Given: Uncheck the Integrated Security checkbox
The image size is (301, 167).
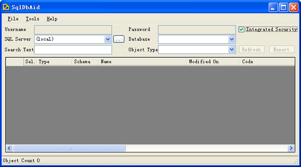Looking at the screenshot, I should (x=241, y=29).
